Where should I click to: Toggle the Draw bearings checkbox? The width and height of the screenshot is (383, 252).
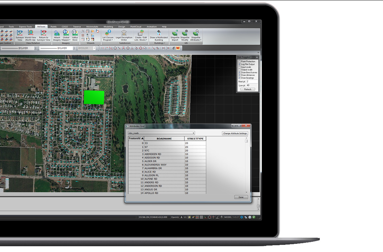(239, 78)
